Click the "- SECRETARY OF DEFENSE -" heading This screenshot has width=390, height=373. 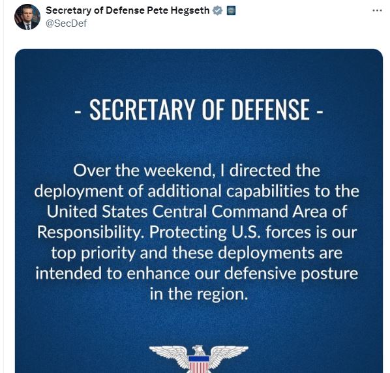(x=199, y=110)
